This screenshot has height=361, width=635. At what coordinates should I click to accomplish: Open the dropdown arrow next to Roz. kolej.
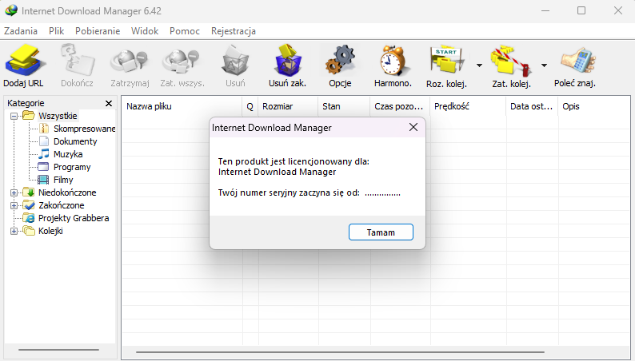pyautogui.click(x=480, y=65)
